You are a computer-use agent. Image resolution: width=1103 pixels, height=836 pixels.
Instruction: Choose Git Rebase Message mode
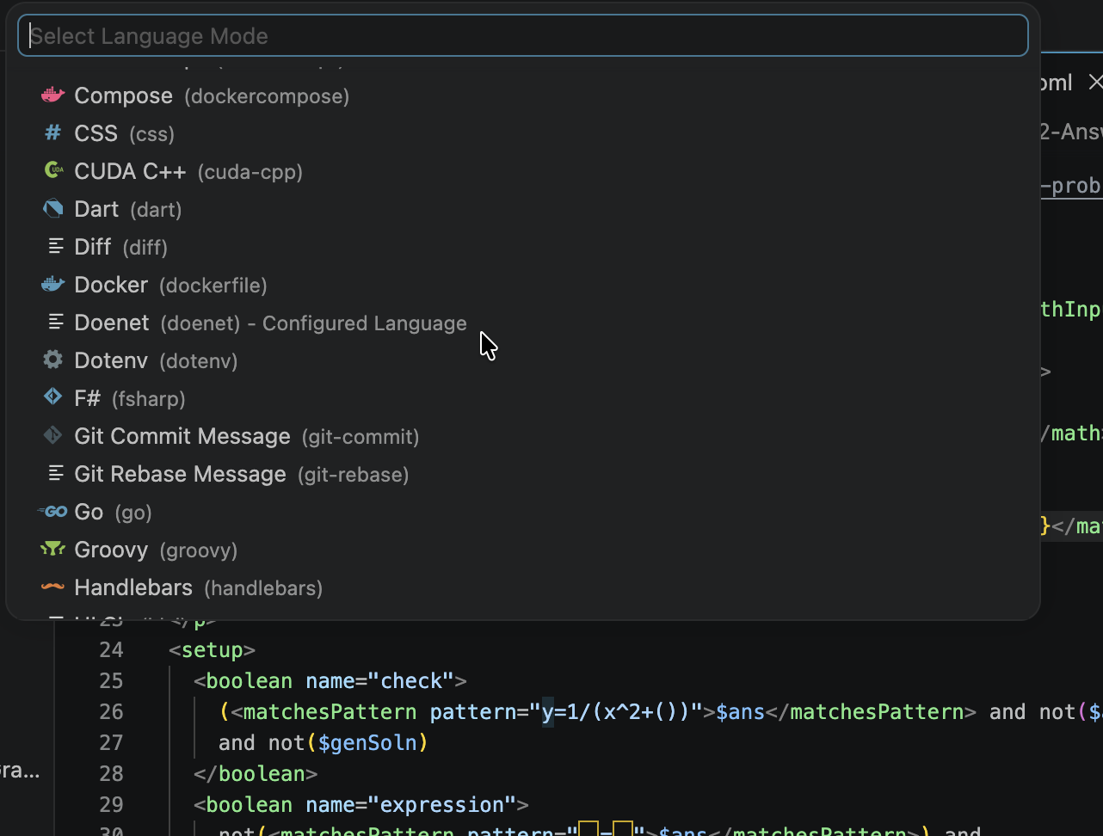[x=522, y=474]
